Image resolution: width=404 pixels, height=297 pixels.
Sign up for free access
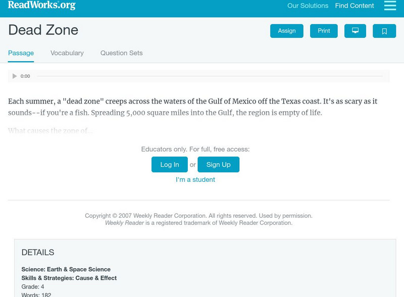point(218,164)
